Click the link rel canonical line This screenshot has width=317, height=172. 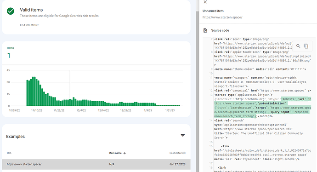[x=263, y=91]
